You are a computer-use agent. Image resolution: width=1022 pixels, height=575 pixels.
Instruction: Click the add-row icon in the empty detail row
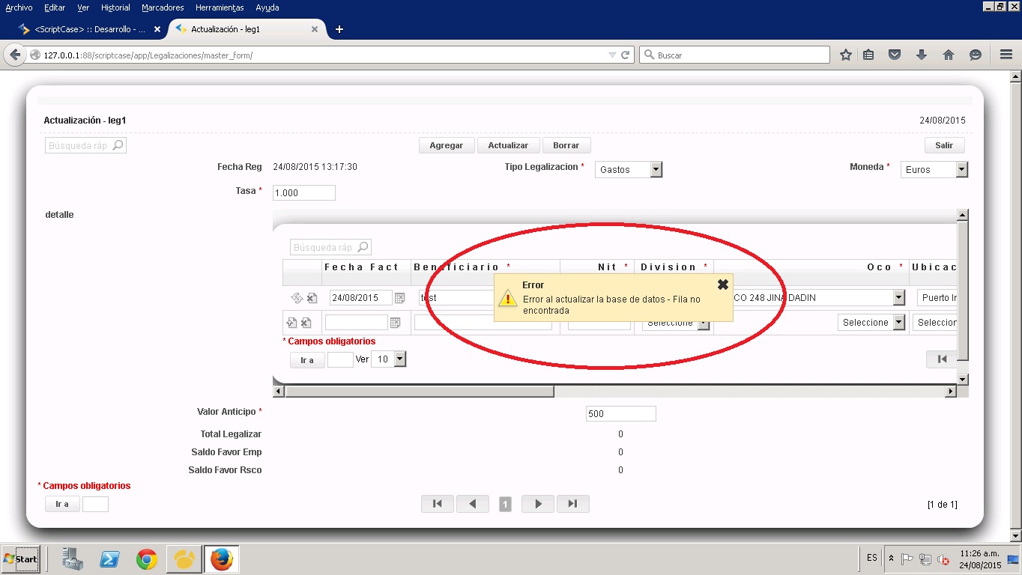point(292,323)
